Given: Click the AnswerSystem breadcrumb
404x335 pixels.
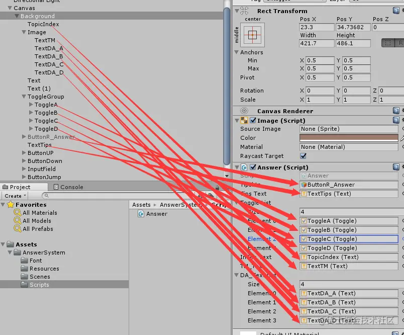Looking at the screenshot, I should tap(180, 205).
